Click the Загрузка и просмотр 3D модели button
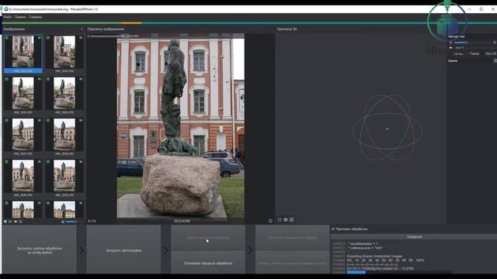This screenshot has height=279, width=497. coord(292,238)
